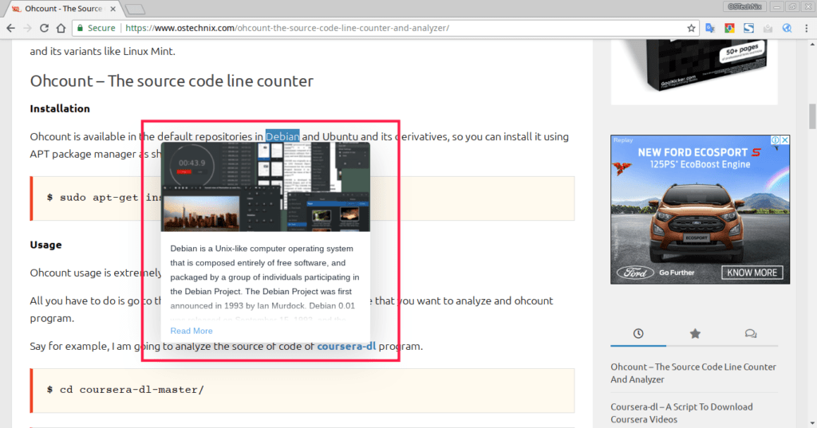Viewport: 817px width, 428px height.
Task: Open the new tab button
Action: 134,9
